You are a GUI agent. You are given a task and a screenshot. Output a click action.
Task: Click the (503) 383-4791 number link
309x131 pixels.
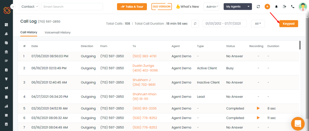145,56
